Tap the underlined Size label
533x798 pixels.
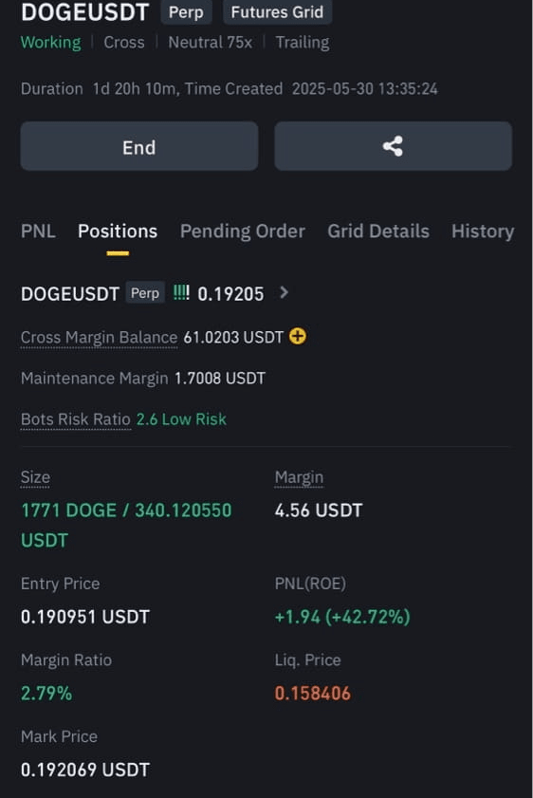(35, 477)
